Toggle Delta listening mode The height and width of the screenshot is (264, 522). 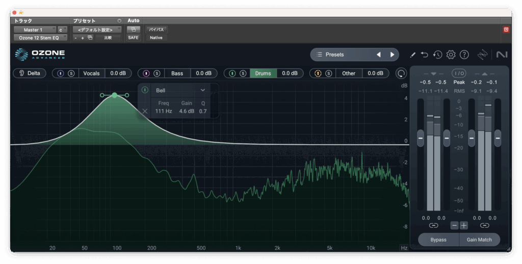[29, 73]
